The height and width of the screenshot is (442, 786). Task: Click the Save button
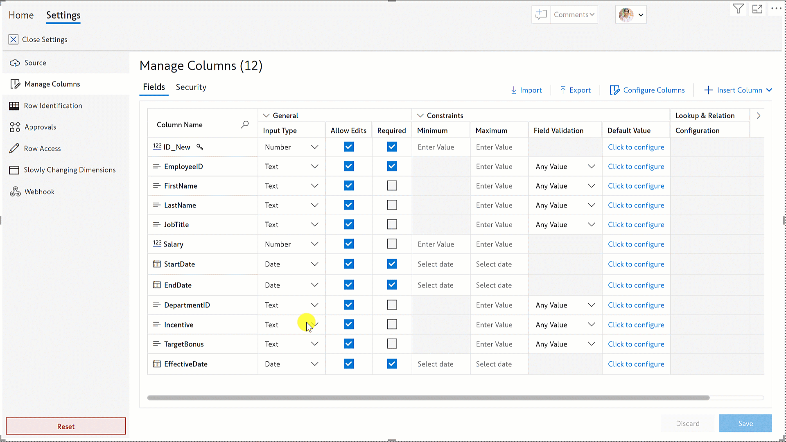pos(745,424)
